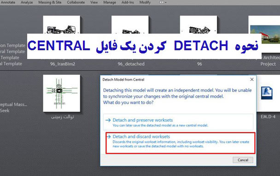This screenshot has height=176, width=280.
Task: Click Cancel in detach dialog
Action: tap(243, 160)
